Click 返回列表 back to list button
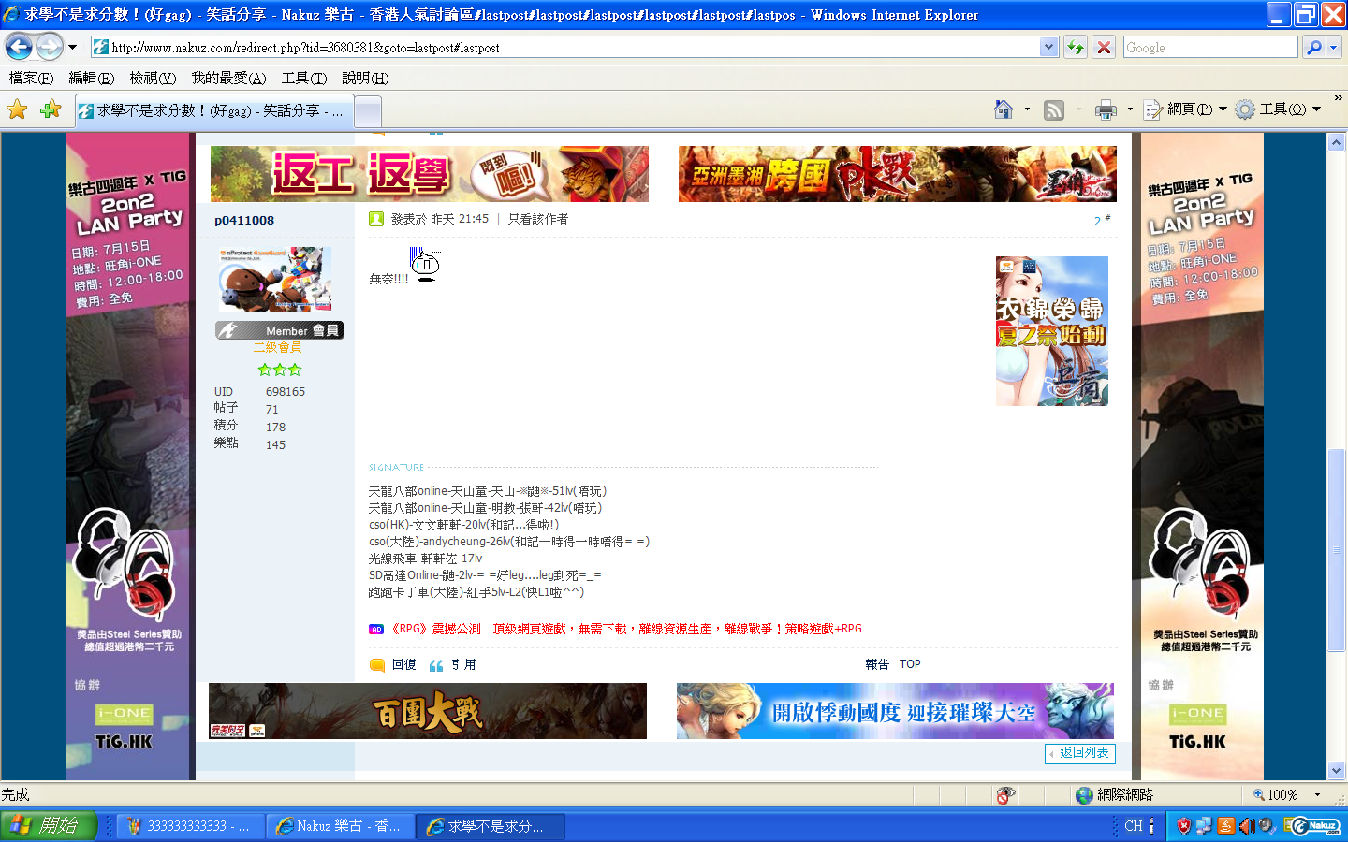Screen dimensions: 1348x842 point(1080,753)
